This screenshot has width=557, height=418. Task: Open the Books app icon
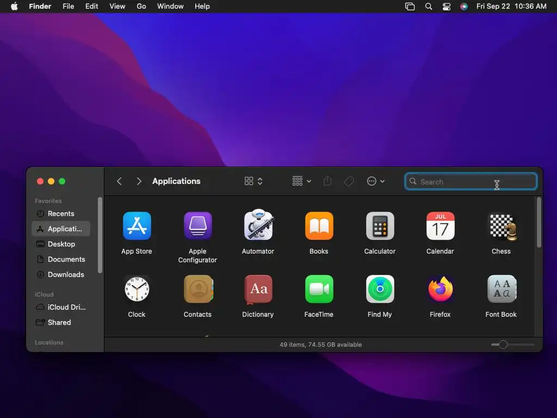coord(319,226)
